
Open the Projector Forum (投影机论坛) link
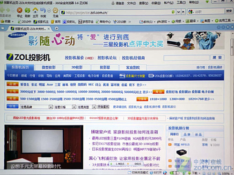(107, 58)
